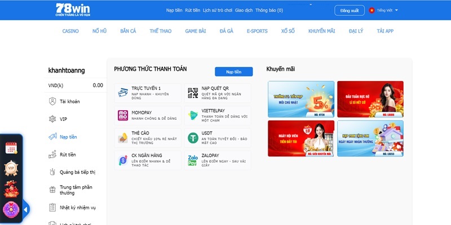Open the Tiếng Việt language dropdown
451x225 pixels.
point(387,10)
